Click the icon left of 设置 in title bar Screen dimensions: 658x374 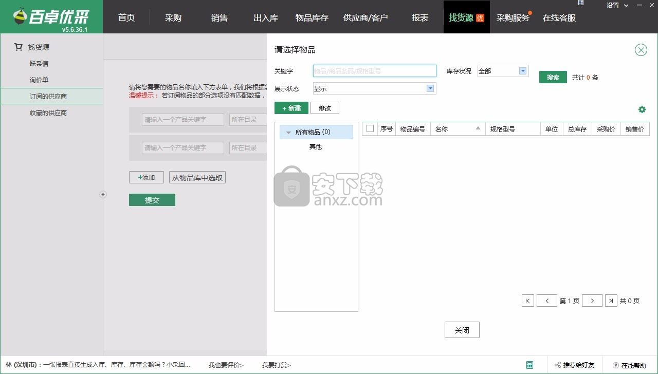pos(580,3)
